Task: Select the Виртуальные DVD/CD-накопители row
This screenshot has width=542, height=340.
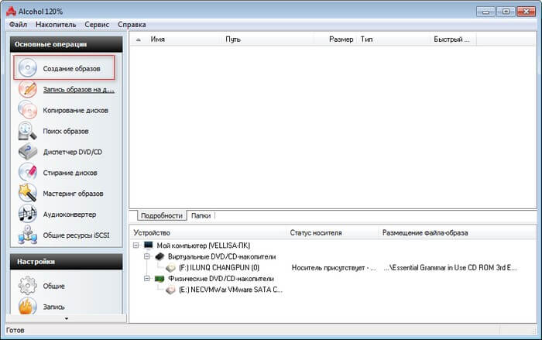Action: pos(222,256)
